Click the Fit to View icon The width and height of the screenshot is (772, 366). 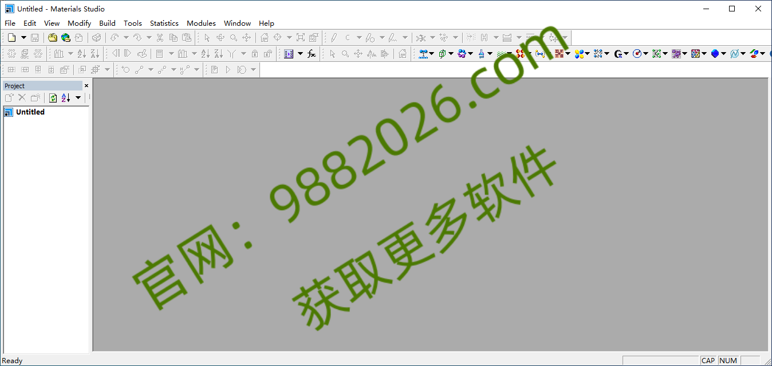tap(301, 38)
